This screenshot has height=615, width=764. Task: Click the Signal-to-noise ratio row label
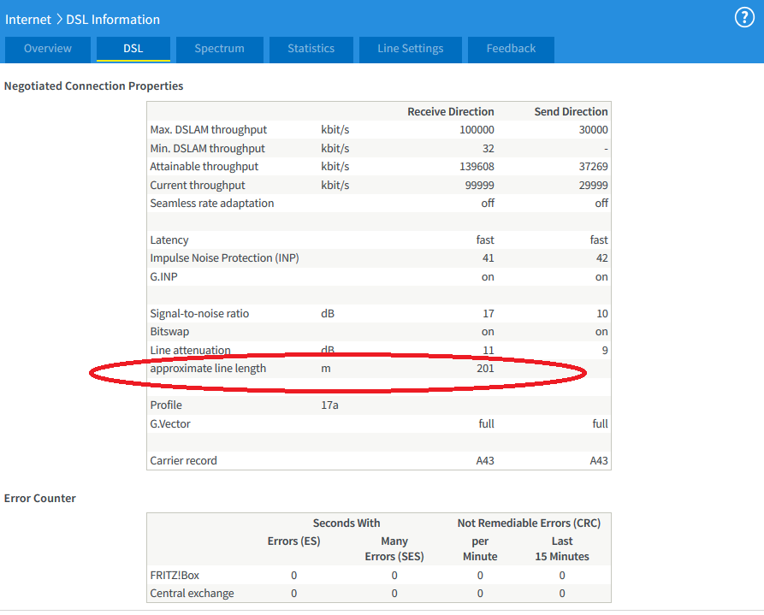pos(199,314)
